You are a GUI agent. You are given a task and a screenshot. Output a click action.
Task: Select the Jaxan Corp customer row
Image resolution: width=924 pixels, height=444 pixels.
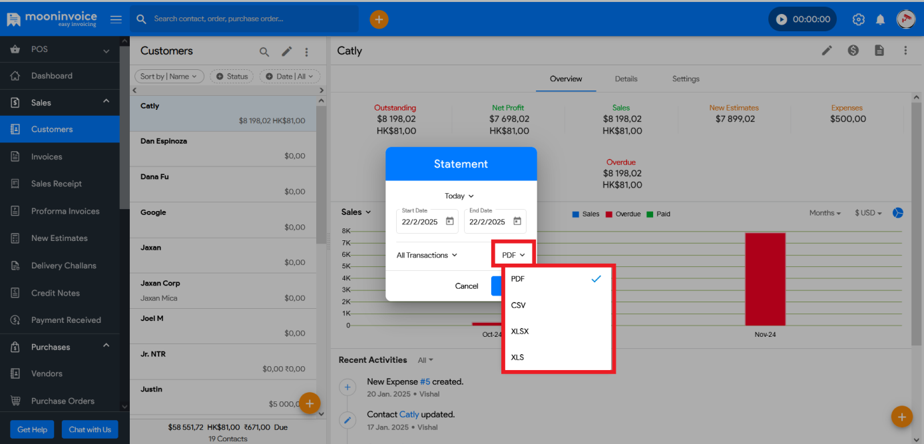223,291
